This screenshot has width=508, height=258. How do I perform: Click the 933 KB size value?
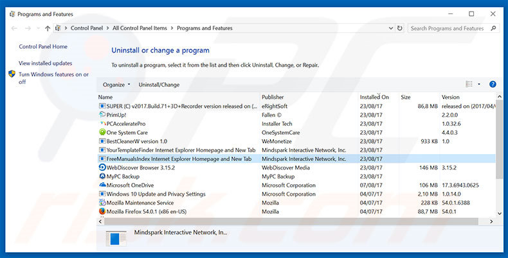[430, 141]
